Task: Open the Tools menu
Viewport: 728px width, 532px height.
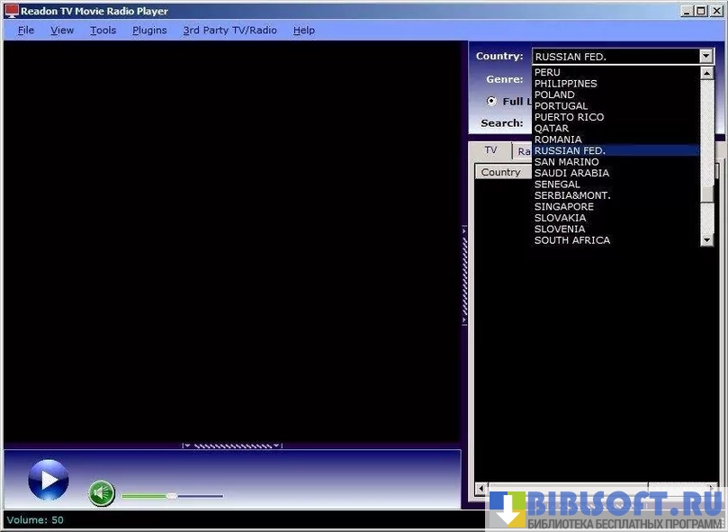Action: pos(103,30)
